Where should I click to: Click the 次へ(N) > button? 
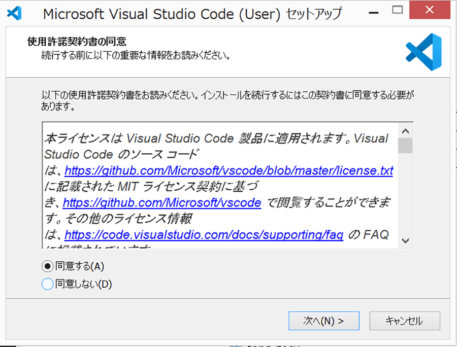pyautogui.click(x=324, y=321)
